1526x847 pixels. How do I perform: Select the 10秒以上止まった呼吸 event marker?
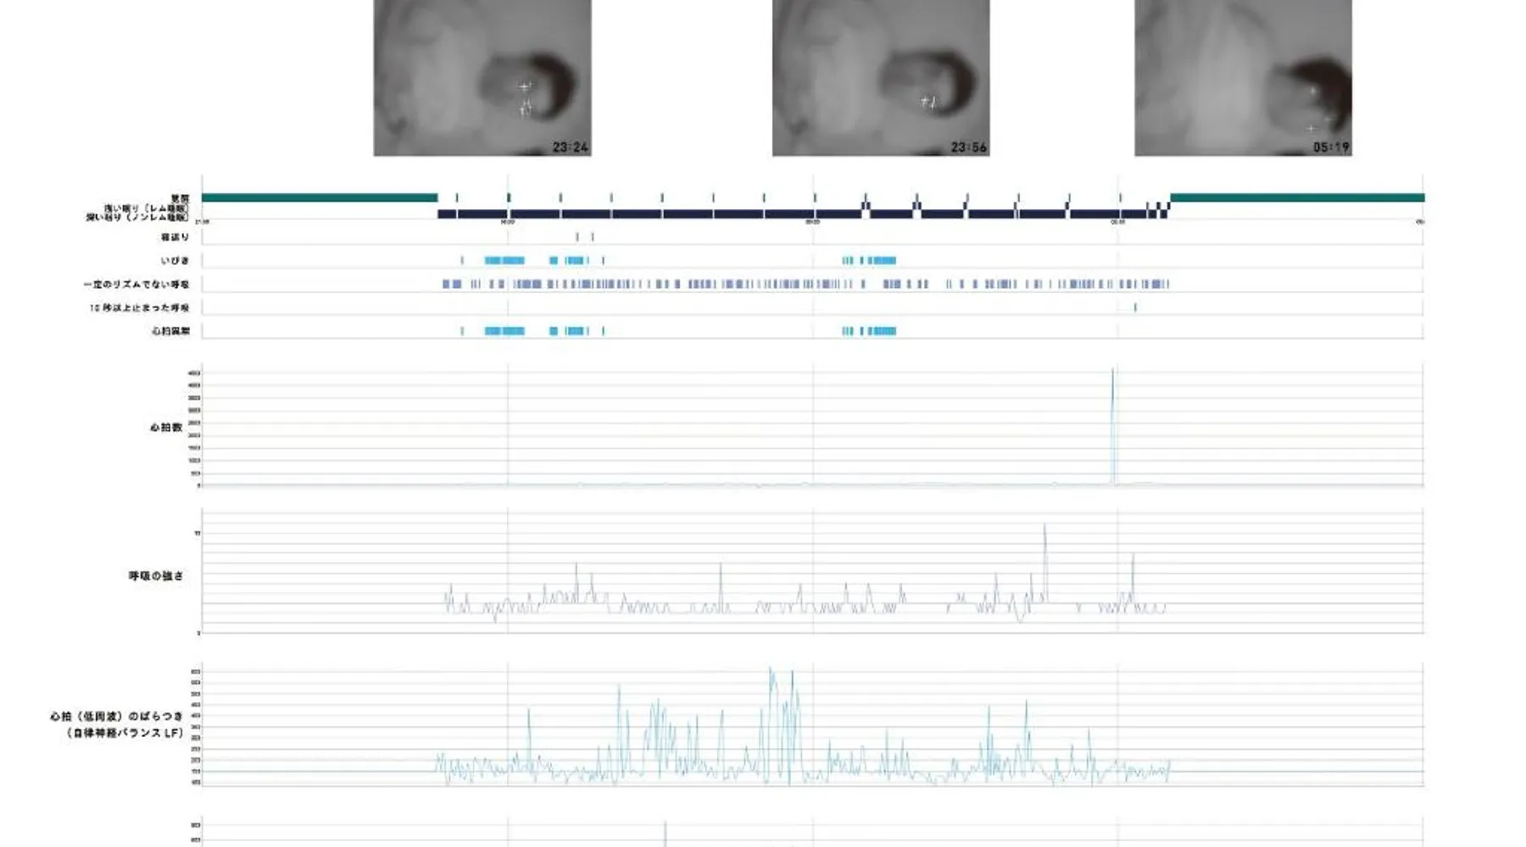click(x=1135, y=307)
